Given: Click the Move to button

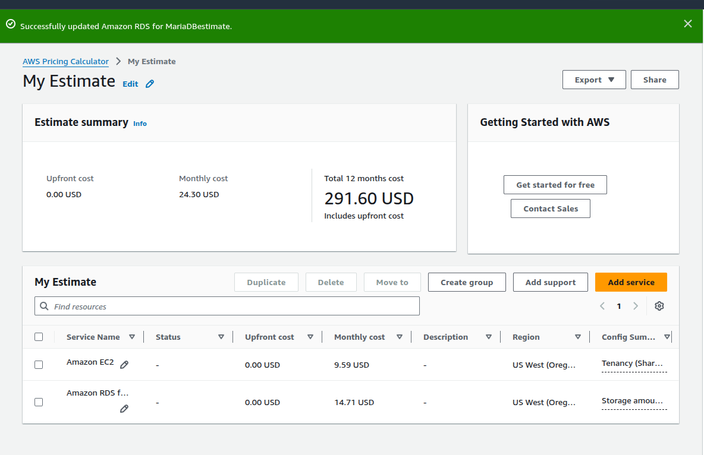Looking at the screenshot, I should (392, 282).
